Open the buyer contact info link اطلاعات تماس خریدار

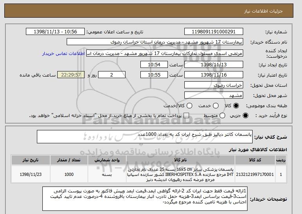(x=64, y=53)
